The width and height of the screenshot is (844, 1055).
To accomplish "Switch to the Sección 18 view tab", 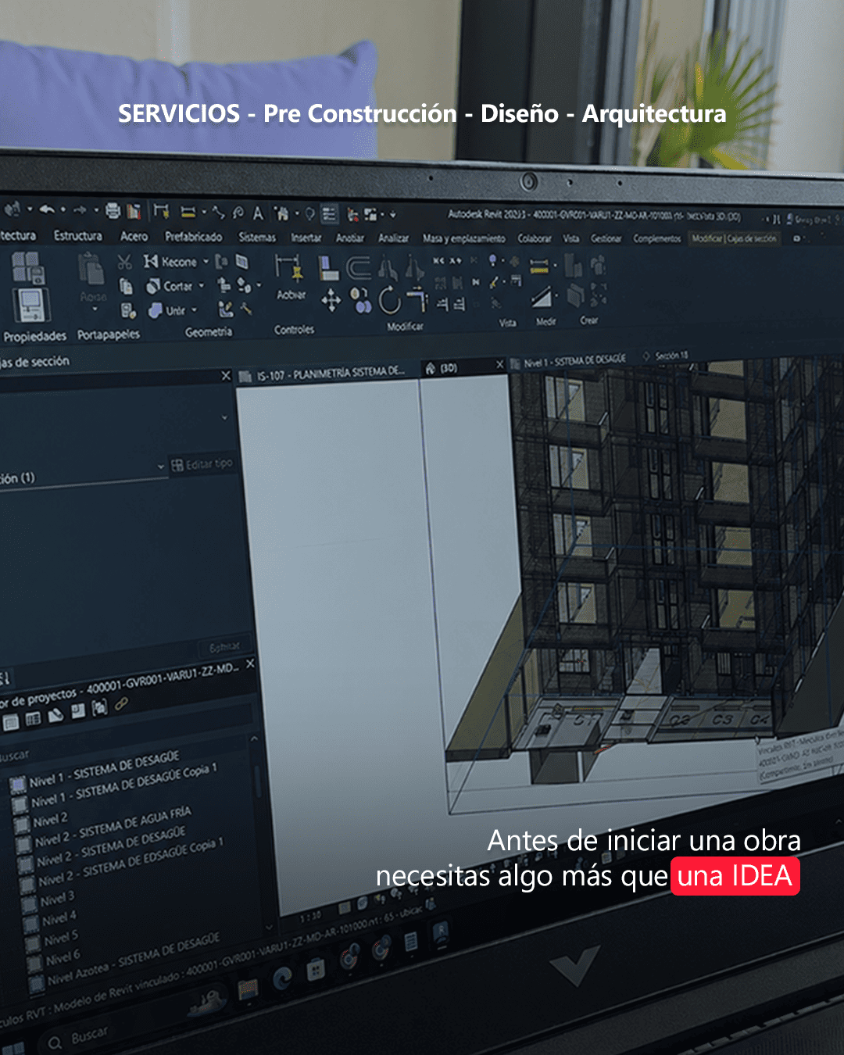I will click(666, 356).
